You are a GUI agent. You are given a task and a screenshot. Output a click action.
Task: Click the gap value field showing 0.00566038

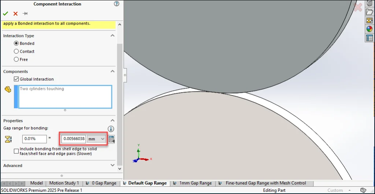[73, 139]
